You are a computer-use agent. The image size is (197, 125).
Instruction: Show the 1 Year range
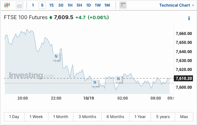[x=140, y=117]
